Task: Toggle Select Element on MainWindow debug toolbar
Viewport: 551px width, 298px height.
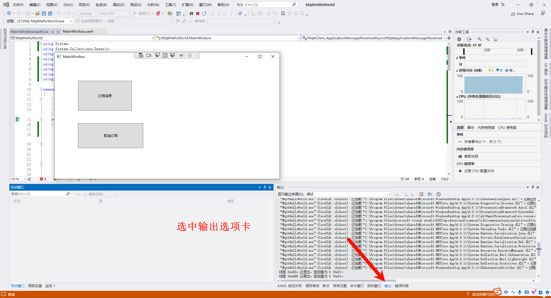Action: pyautogui.click(x=157, y=55)
